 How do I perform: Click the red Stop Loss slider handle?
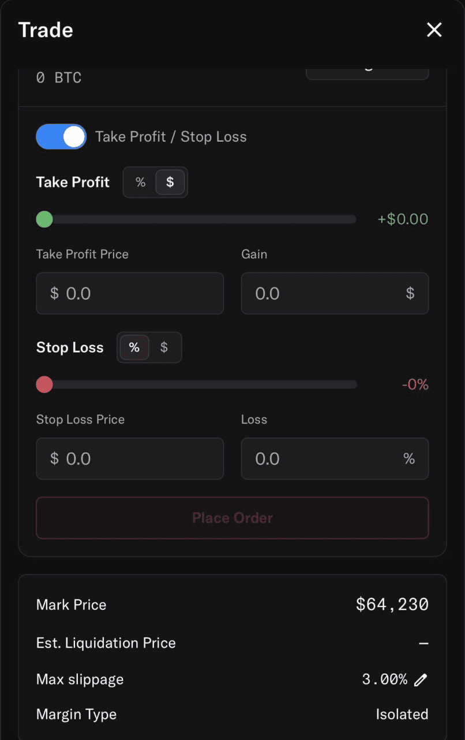tap(44, 384)
